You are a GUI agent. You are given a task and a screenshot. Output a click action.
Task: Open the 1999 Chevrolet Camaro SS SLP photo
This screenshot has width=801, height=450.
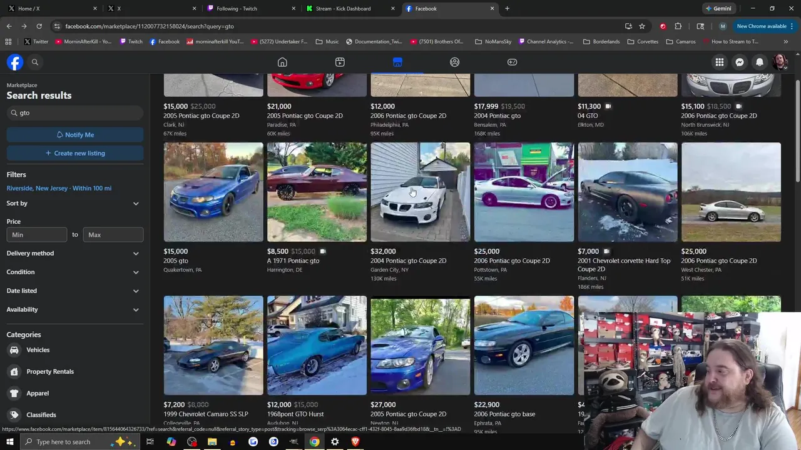(x=213, y=346)
